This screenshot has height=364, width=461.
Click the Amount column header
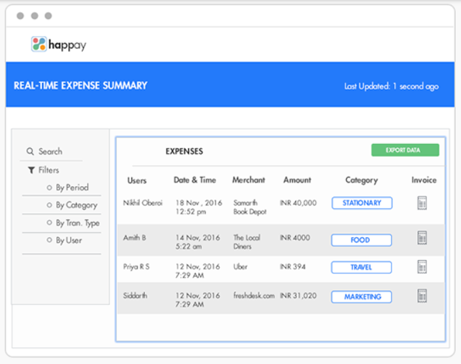click(297, 180)
